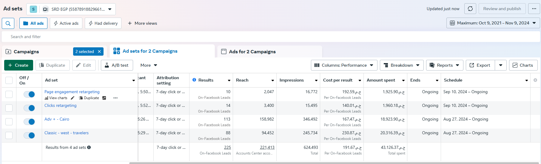
Task: Expand the Breakdown dropdown
Action: click(401, 65)
